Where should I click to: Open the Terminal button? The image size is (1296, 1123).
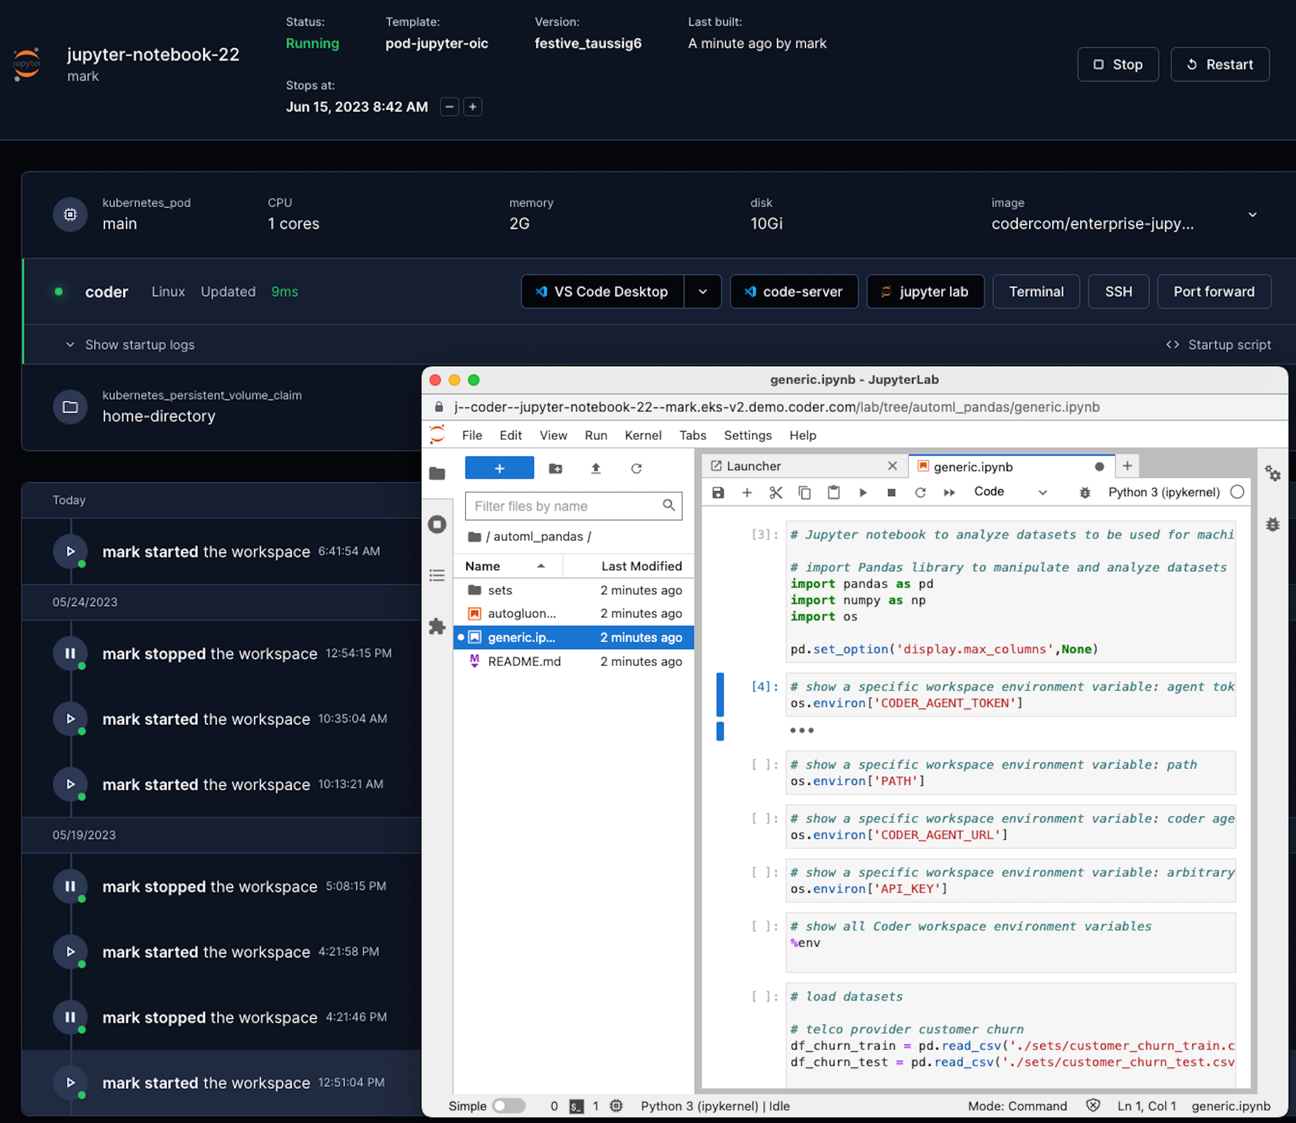coord(1036,291)
